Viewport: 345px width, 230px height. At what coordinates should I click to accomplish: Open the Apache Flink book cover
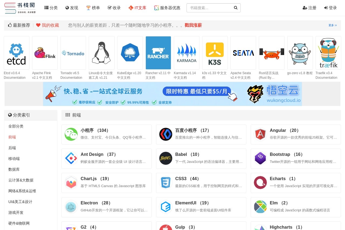[x=45, y=53]
